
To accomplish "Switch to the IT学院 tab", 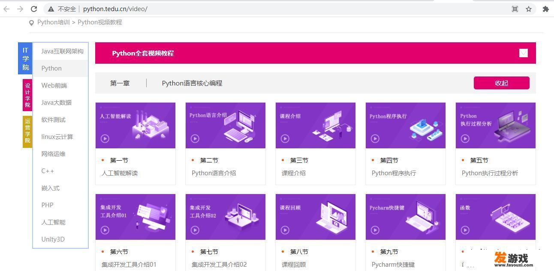I will 25,59.
